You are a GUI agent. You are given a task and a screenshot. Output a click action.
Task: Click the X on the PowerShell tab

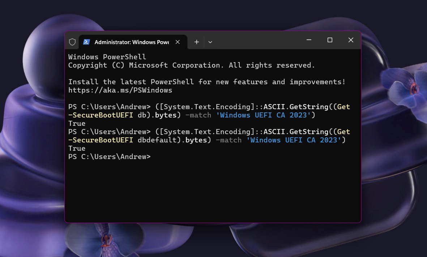pyautogui.click(x=178, y=42)
